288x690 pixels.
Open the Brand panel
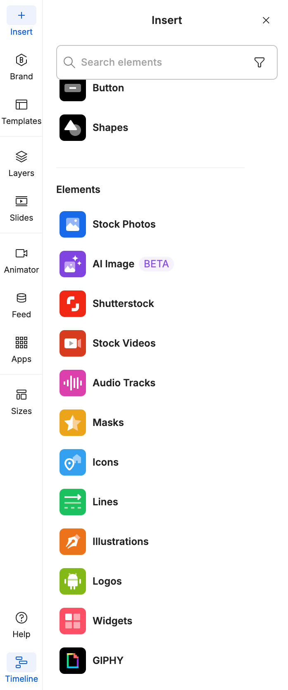click(x=21, y=67)
